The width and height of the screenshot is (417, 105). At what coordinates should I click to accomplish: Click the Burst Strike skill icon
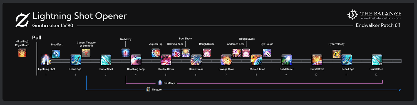point(316,60)
